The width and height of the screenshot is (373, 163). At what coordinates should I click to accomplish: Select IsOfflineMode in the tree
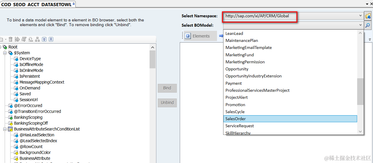click(31, 64)
